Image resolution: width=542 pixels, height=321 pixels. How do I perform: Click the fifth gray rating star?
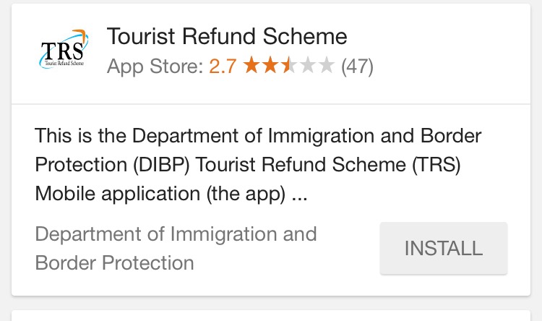click(326, 65)
